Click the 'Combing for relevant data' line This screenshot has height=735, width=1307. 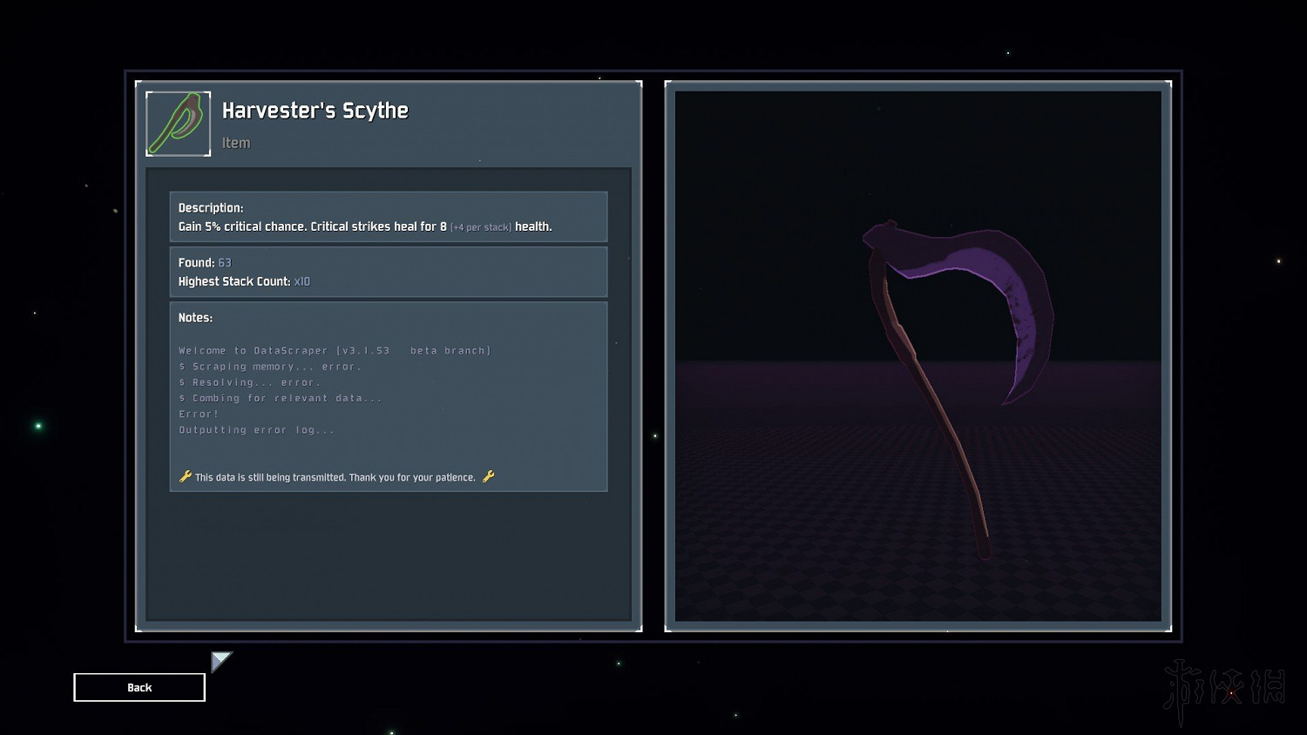281,398
